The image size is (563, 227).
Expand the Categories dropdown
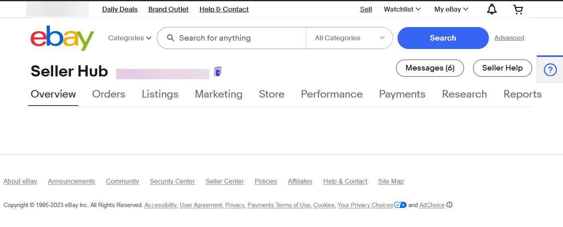pos(130,38)
